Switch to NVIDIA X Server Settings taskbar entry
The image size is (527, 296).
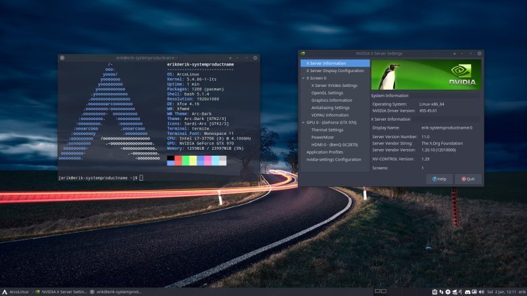(x=61, y=292)
